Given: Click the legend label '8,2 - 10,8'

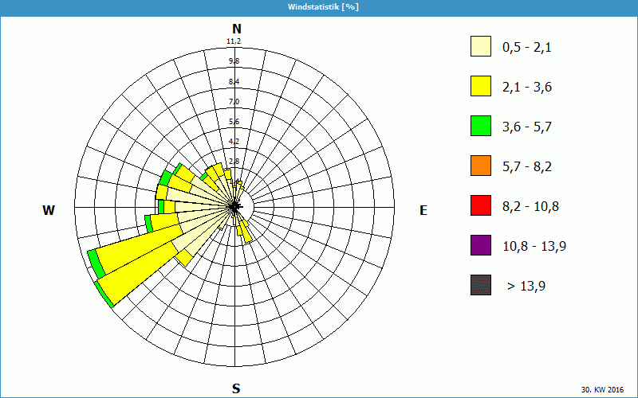Looking at the screenshot, I should [x=530, y=207].
